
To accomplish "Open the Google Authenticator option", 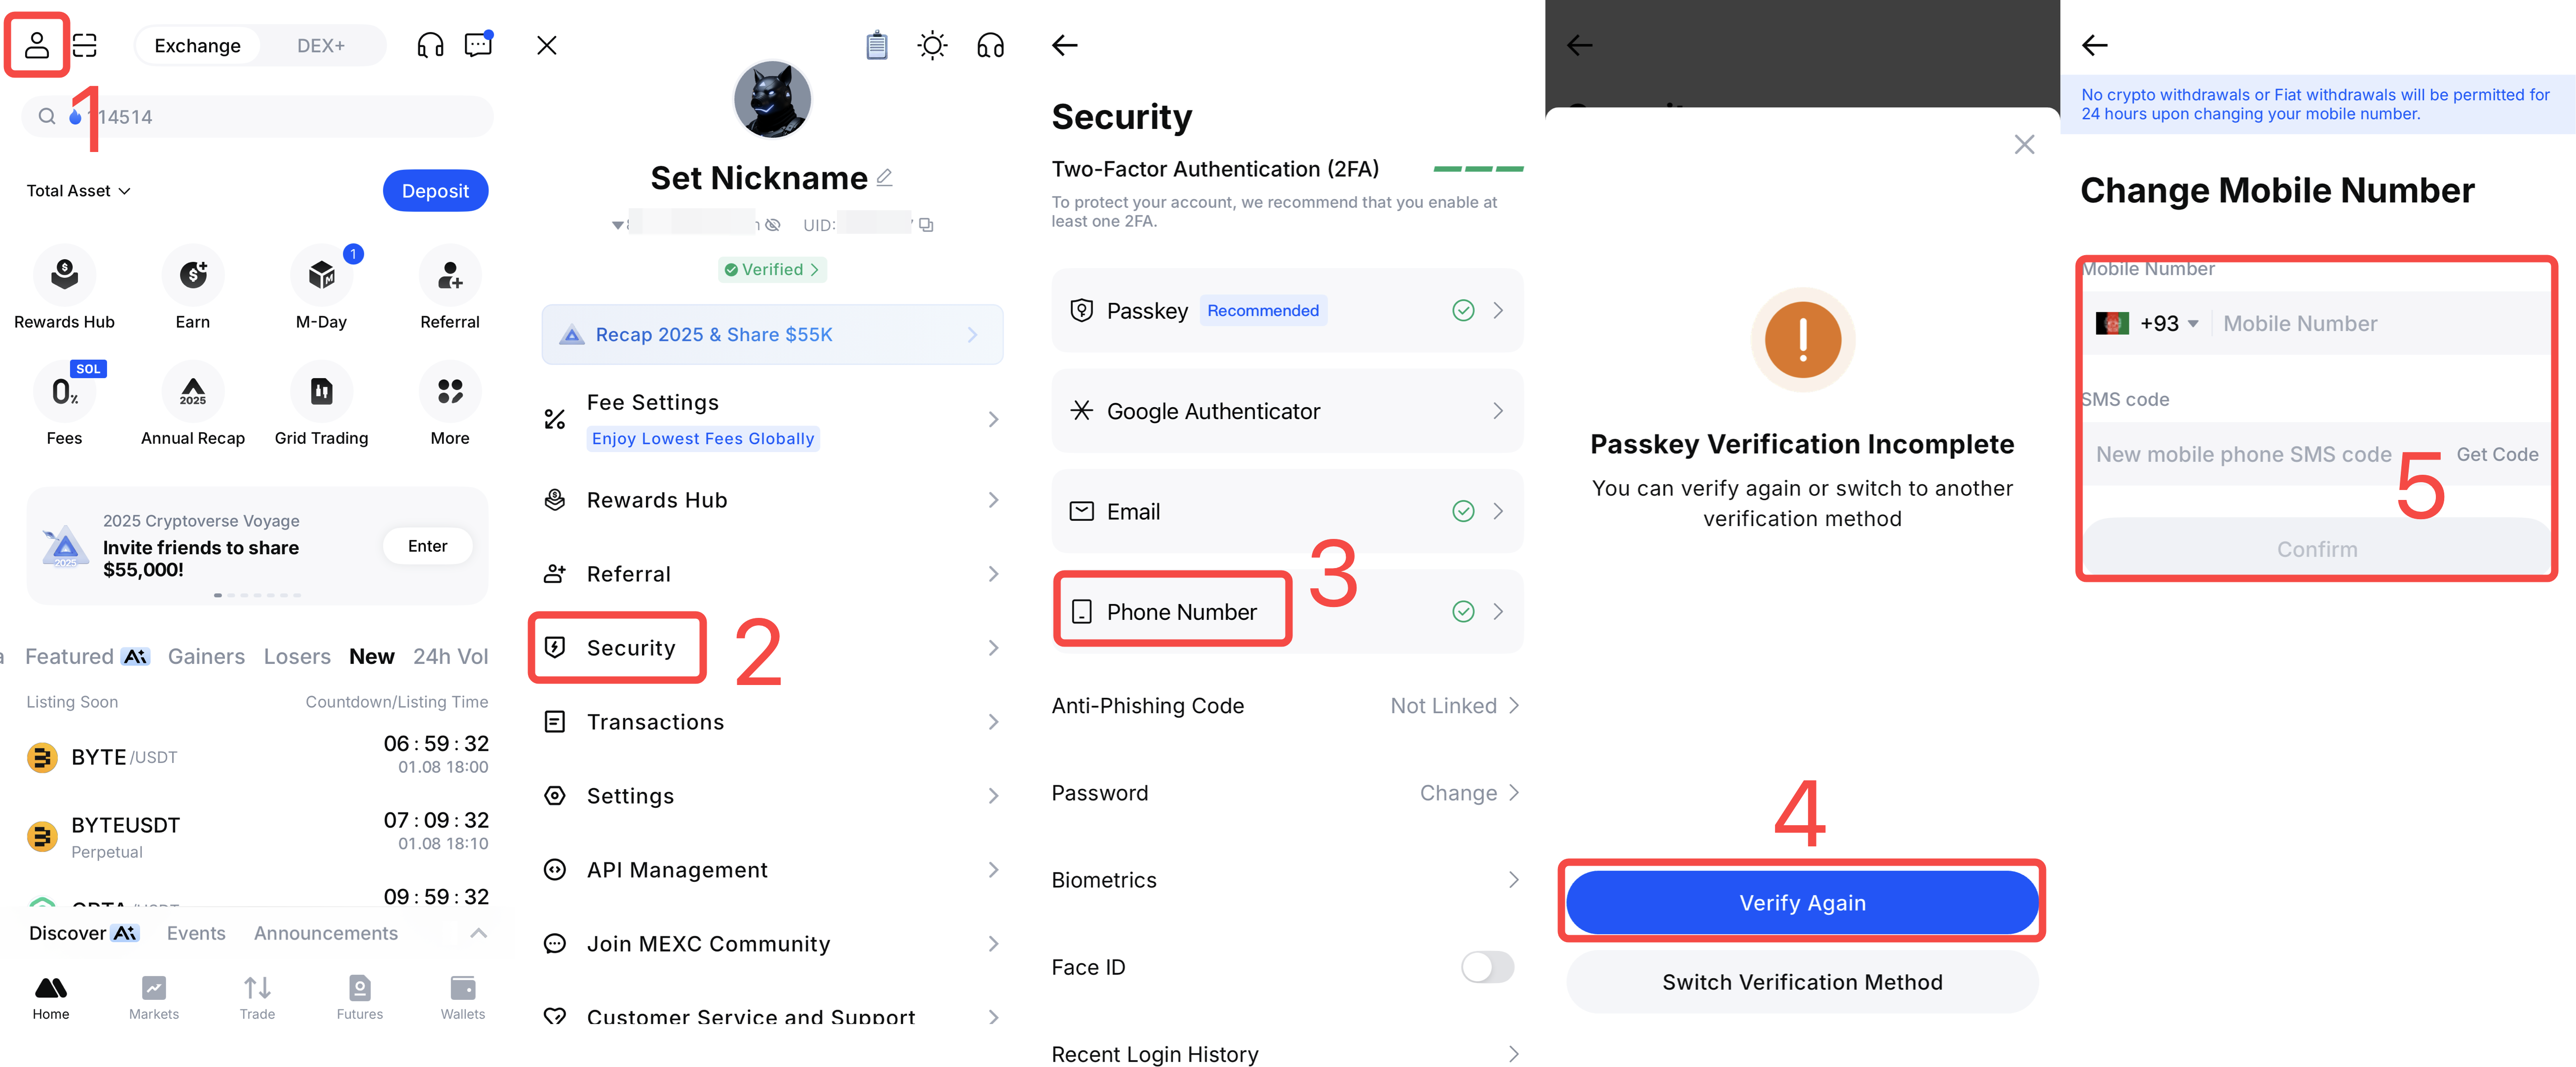I will (1286, 411).
